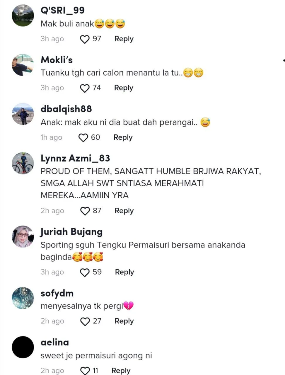Viewport: 285px width, 375px height.
Task: Reply to Juriah Bujang's comment
Action: (124, 272)
